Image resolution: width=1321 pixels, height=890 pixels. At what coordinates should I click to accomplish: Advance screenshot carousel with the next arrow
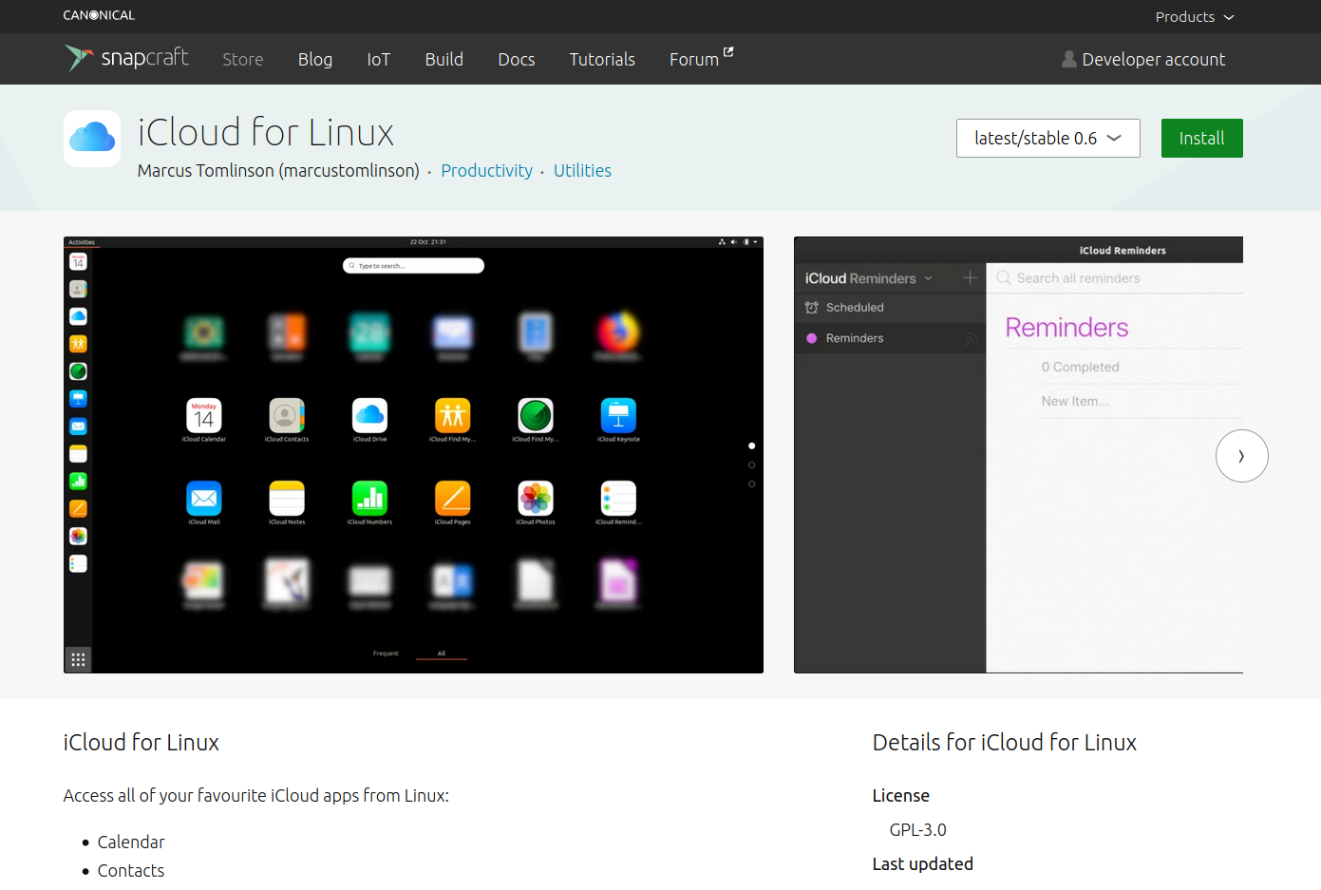pos(1241,456)
